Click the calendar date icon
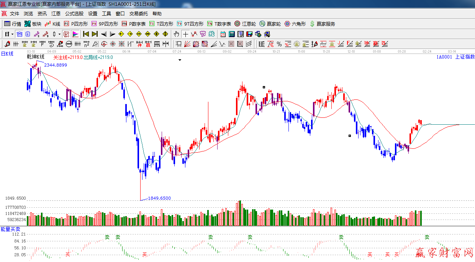Screen dimensions: 475x262 222,34
